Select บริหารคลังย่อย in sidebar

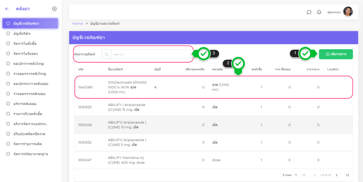click(x=25, y=104)
